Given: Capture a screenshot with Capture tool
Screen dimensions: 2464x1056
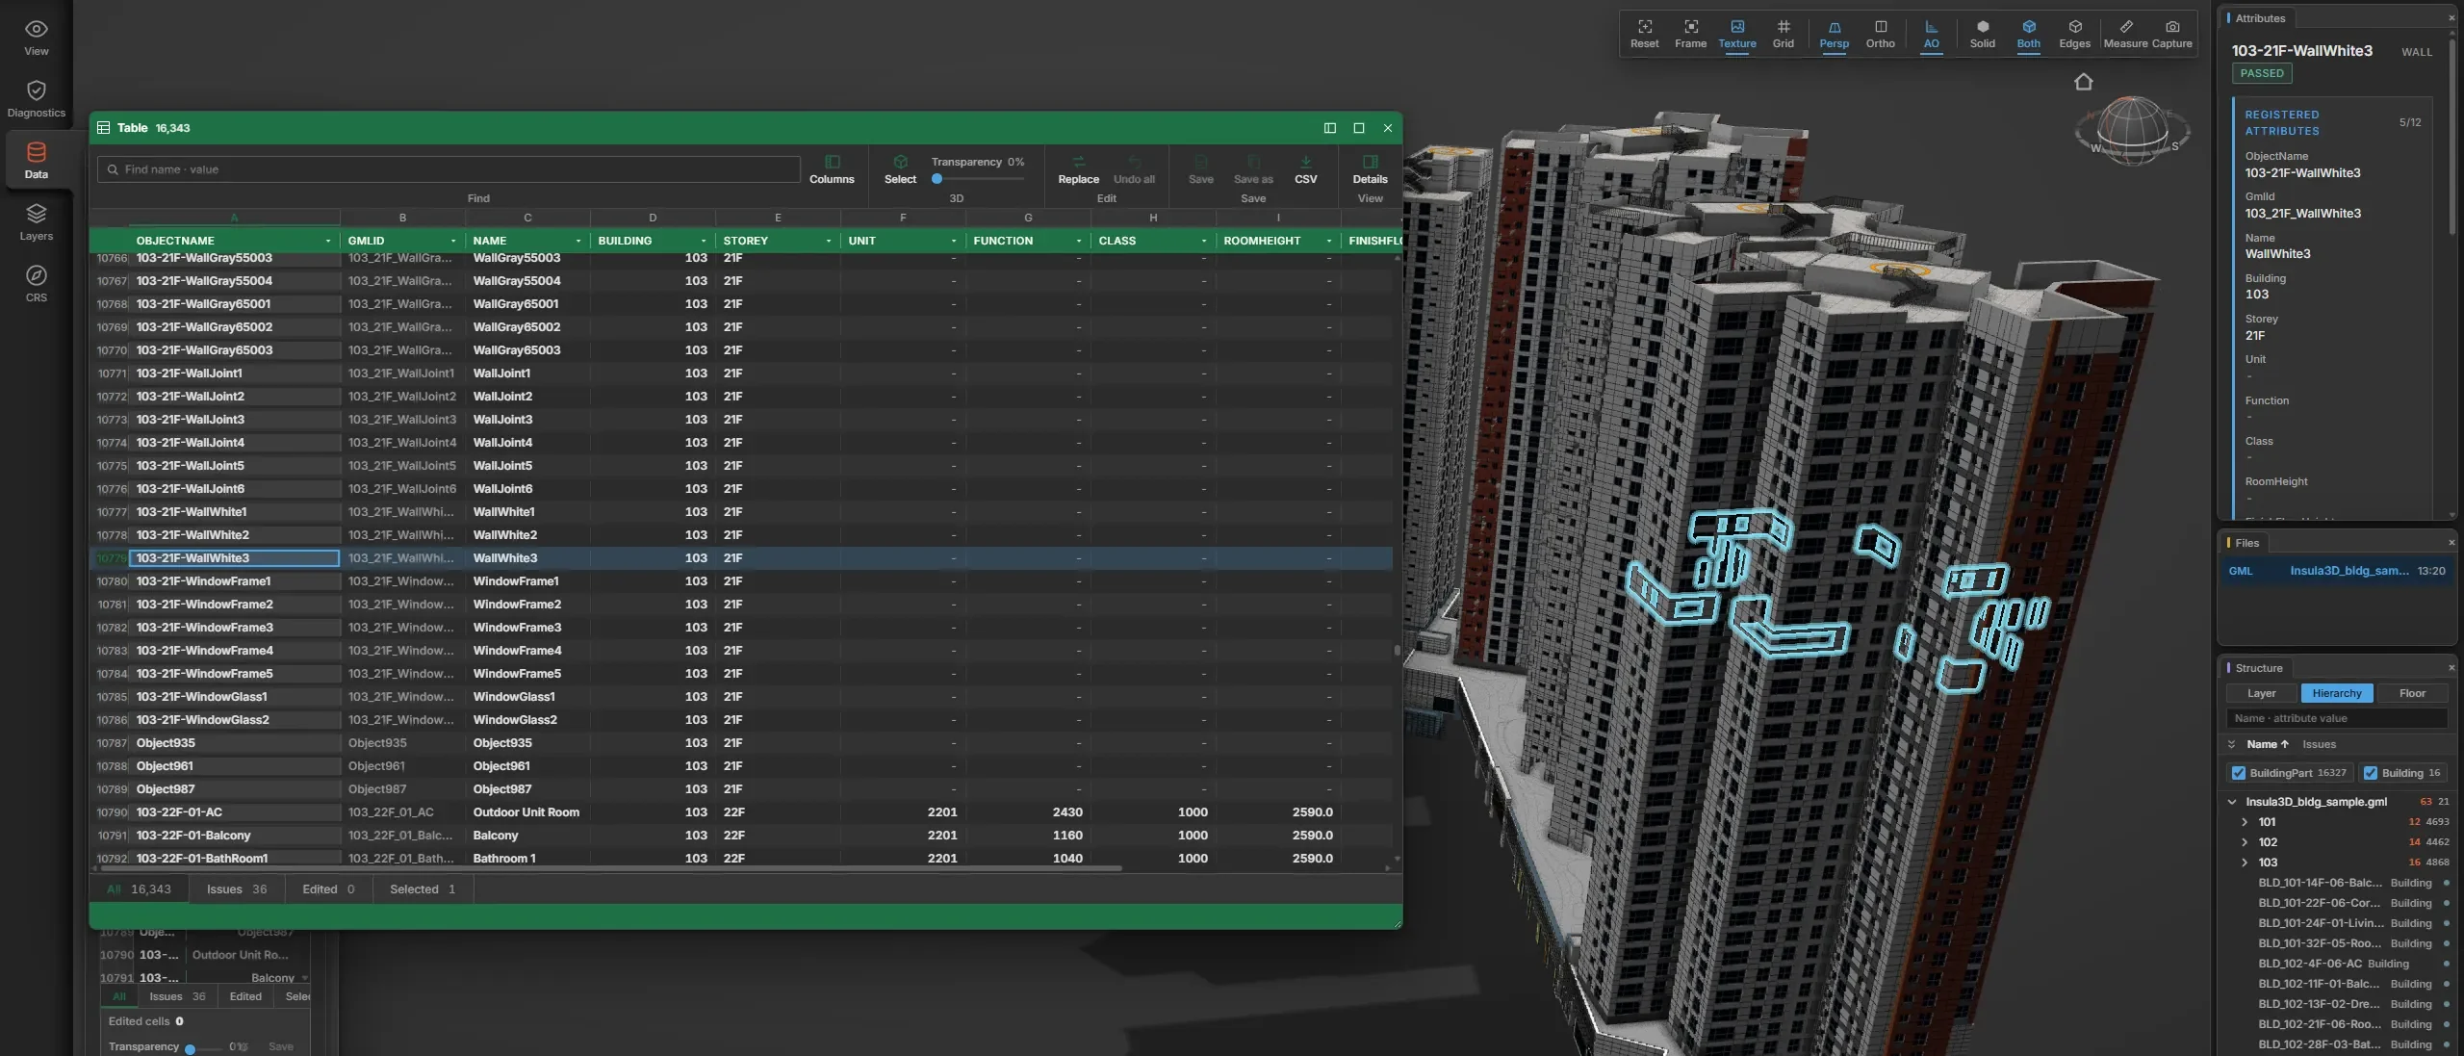Looking at the screenshot, I should click(x=2171, y=34).
